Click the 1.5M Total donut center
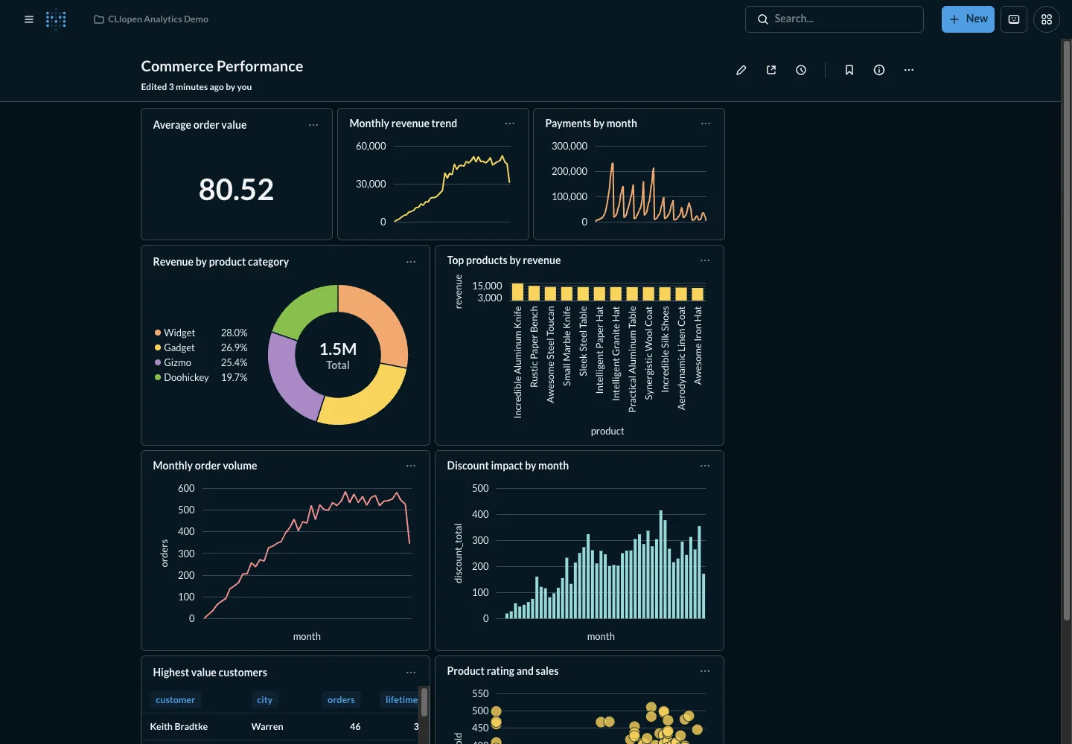Image resolution: width=1072 pixels, height=744 pixels. (x=338, y=356)
